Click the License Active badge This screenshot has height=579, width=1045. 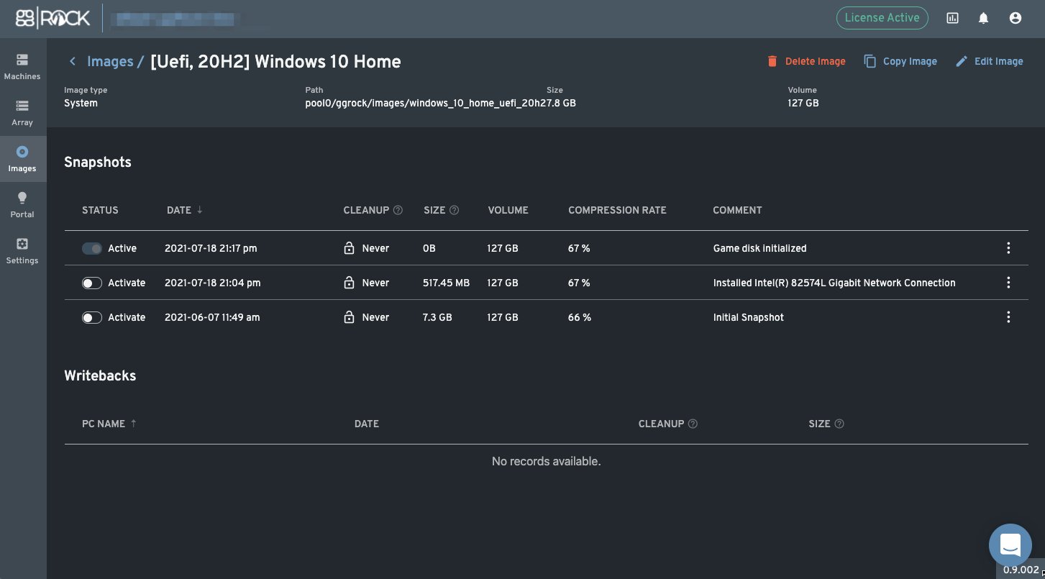click(x=882, y=18)
